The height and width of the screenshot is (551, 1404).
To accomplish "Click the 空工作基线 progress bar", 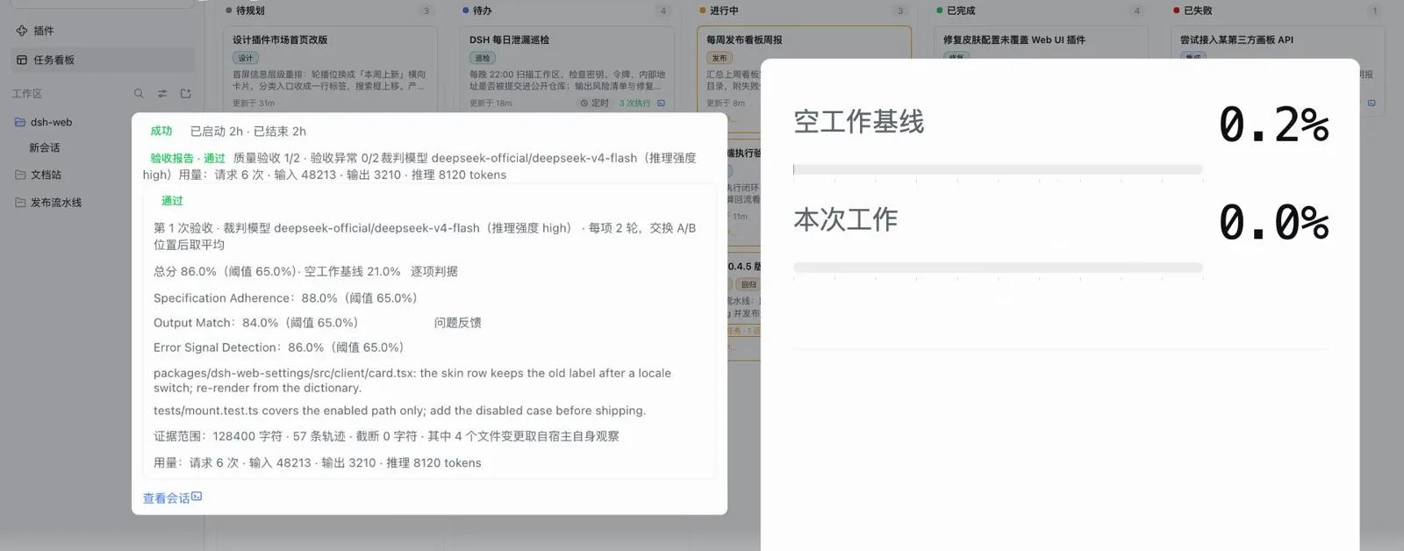I will tap(998, 169).
